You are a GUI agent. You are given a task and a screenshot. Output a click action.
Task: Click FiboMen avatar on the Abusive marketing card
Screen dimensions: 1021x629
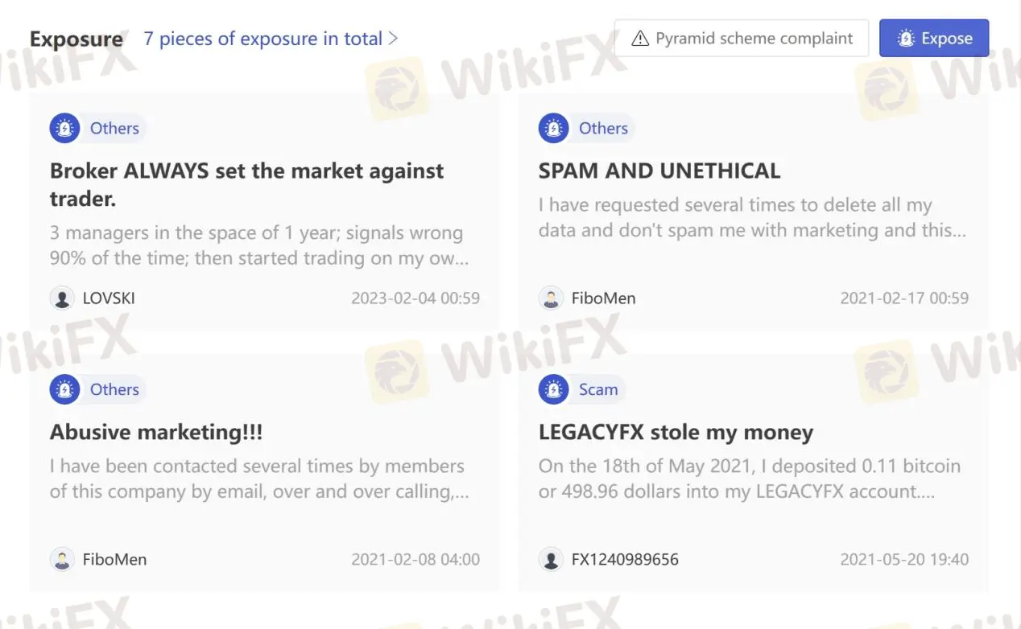click(x=62, y=560)
